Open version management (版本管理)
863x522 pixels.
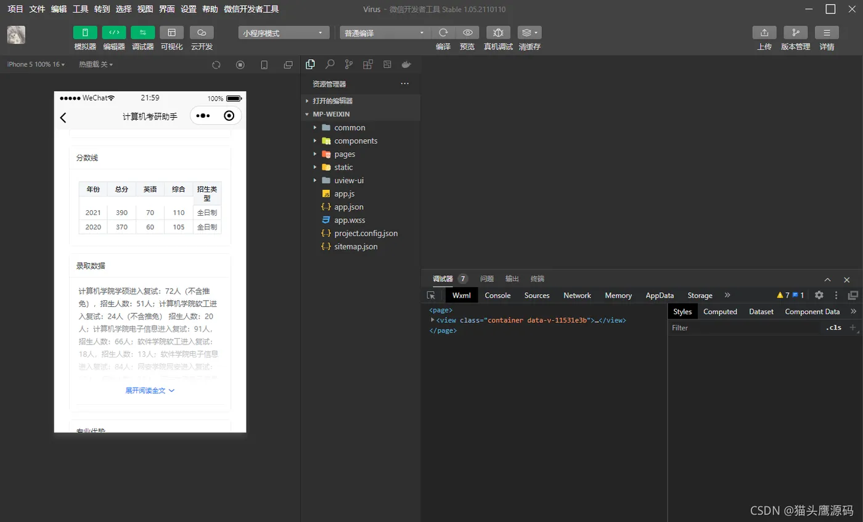click(795, 33)
